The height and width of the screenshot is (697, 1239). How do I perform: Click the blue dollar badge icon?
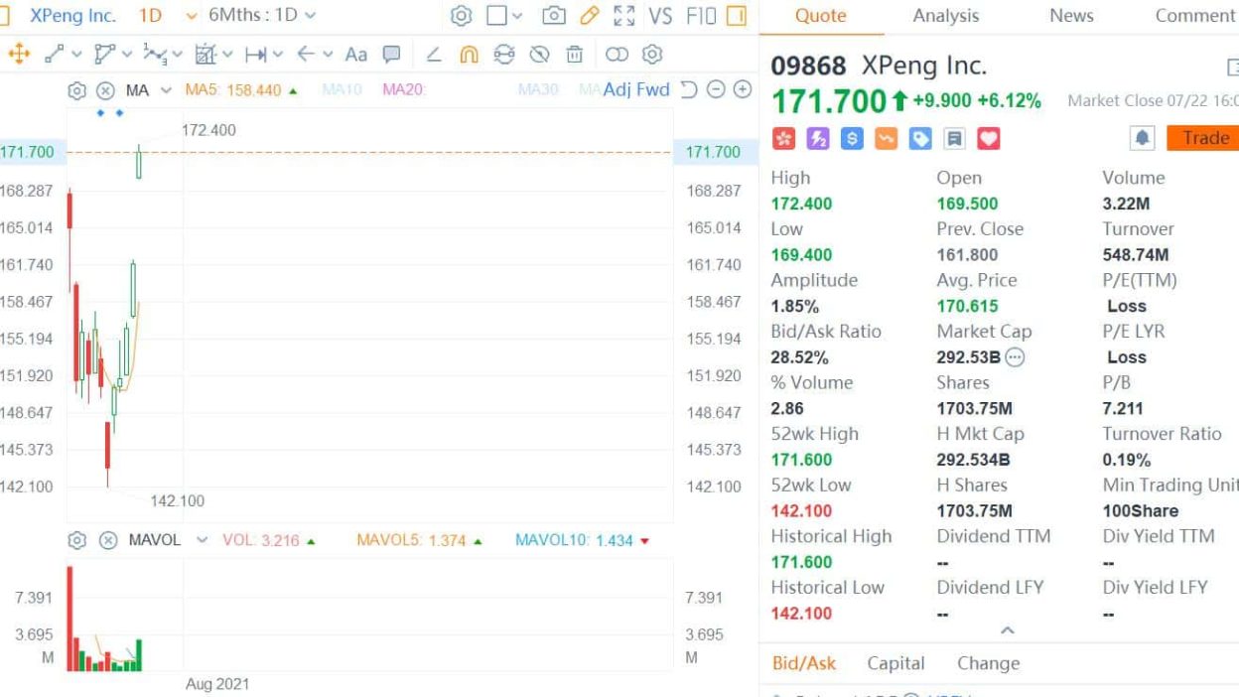click(852, 139)
